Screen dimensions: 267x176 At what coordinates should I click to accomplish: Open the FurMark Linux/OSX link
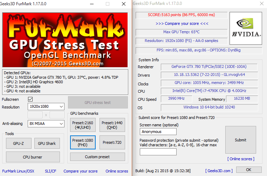18,171
